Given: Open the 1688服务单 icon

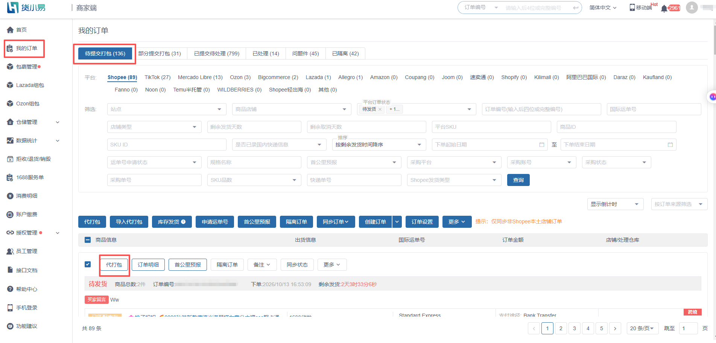Looking at the screenshot, I should [10, 177].
